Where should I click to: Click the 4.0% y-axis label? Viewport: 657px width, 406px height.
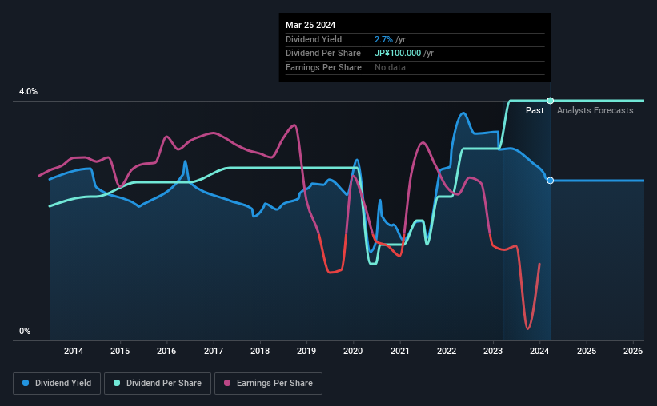[28, 91]
